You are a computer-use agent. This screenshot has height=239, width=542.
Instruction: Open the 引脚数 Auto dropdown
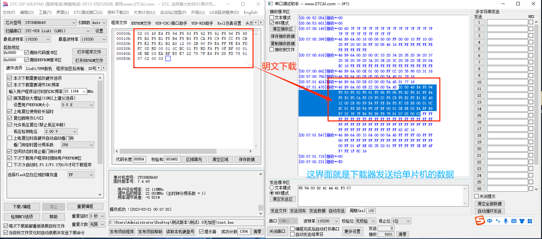99,23
